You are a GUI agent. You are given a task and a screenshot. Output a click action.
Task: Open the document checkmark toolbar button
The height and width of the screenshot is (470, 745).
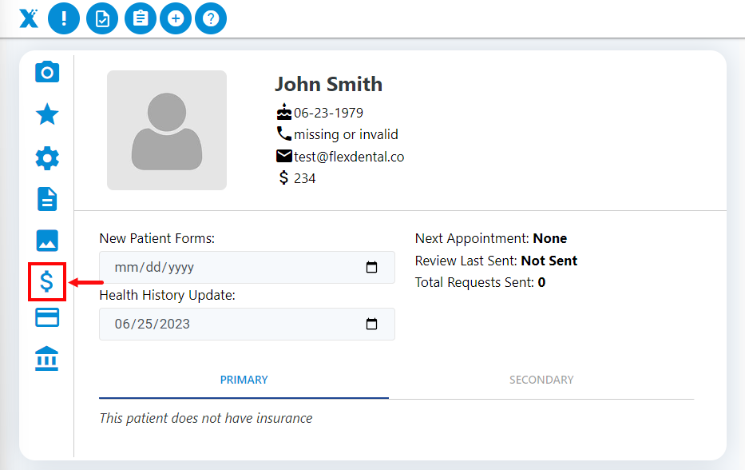point(102,18)
